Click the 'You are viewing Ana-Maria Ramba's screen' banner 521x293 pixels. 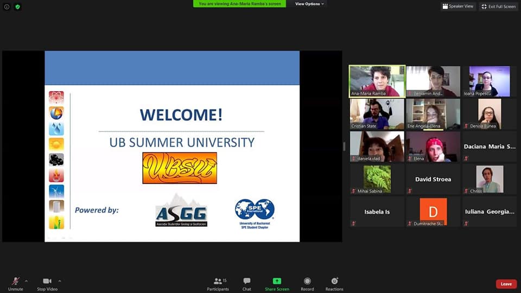(x=239, y=4)
